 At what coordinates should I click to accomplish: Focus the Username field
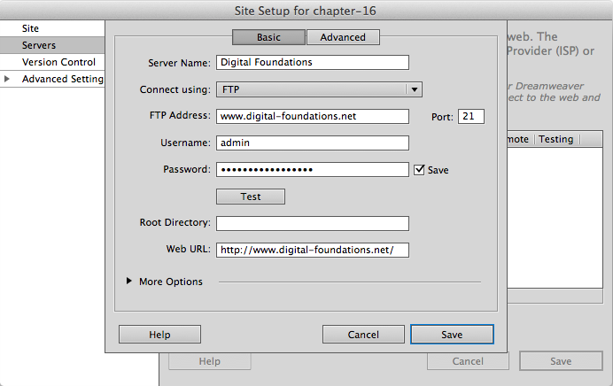tap(312, 143)
